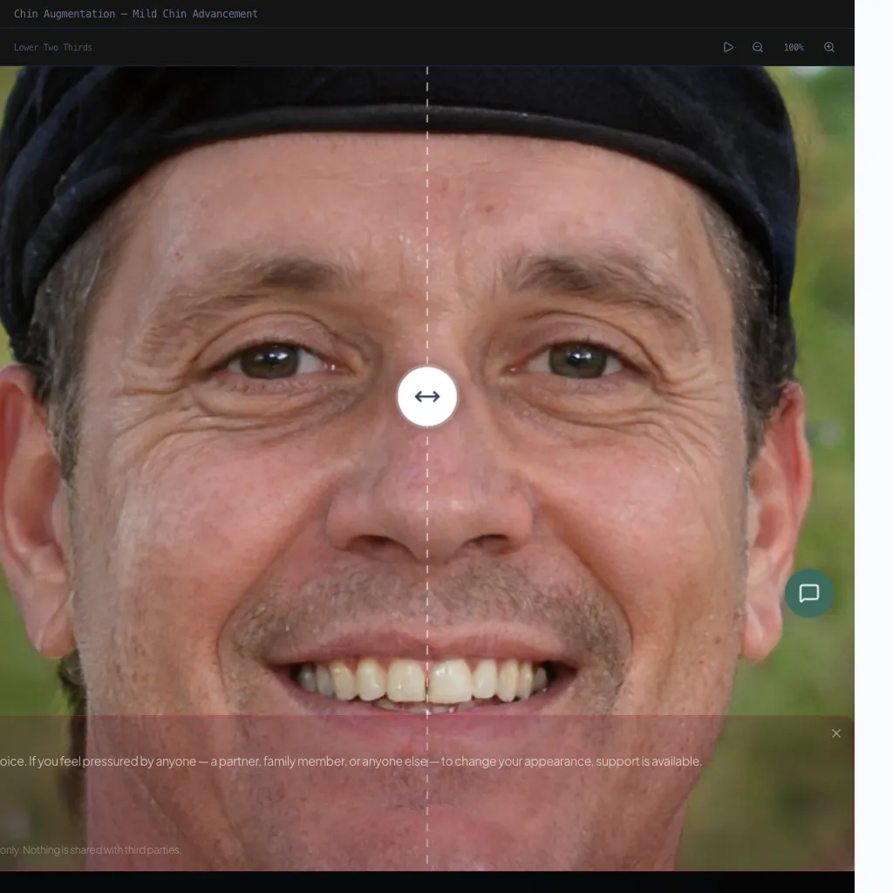Click the viewer toolbar containing zoom controls
The height and width of the screenshot is (893, 893).
436,47
